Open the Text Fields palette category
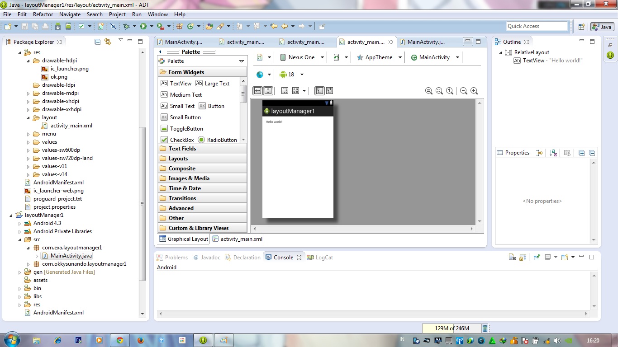 (x=202, y=149)
